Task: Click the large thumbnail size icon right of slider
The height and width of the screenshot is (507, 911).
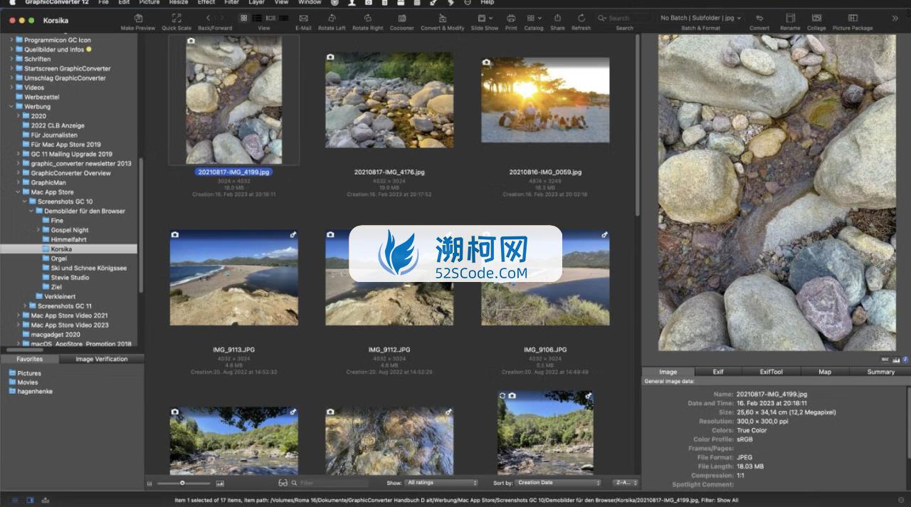Action: [x=220, y=484]
